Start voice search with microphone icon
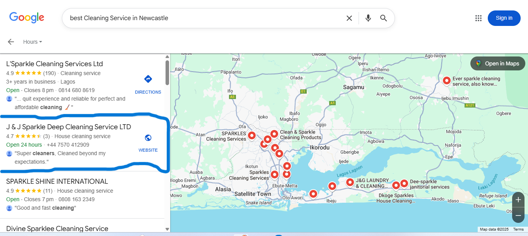Screen dimensions: 528x236 (x=368, y=18)
